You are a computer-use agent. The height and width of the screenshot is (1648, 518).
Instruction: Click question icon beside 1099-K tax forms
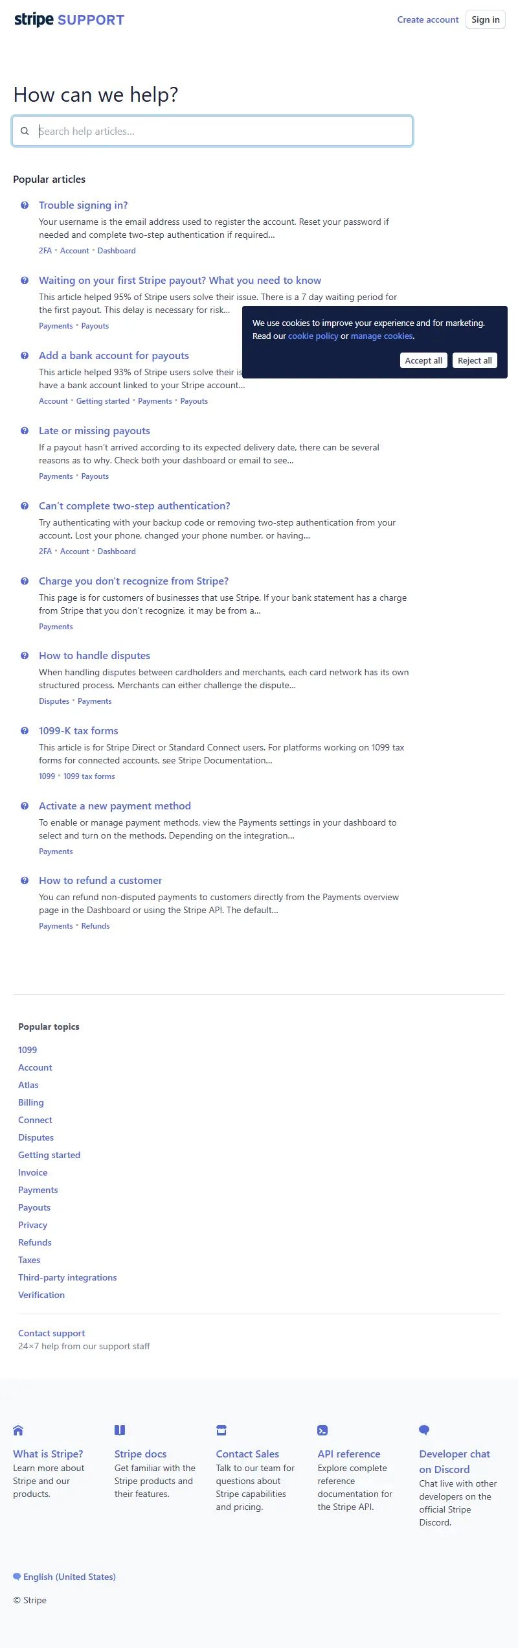pos(25,731)
